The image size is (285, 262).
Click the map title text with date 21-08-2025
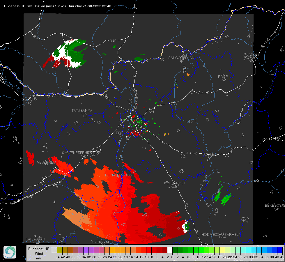pos(58,6)
